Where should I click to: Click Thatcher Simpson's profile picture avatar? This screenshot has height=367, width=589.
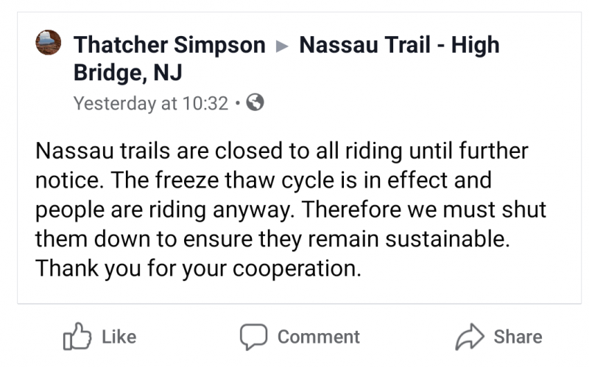pyautogui.click(x=48, y=46)
